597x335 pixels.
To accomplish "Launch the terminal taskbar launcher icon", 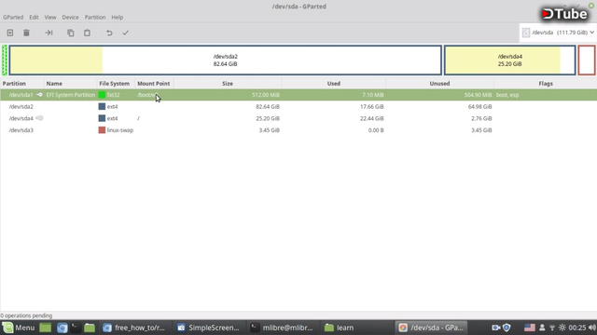I will point(76,328).
